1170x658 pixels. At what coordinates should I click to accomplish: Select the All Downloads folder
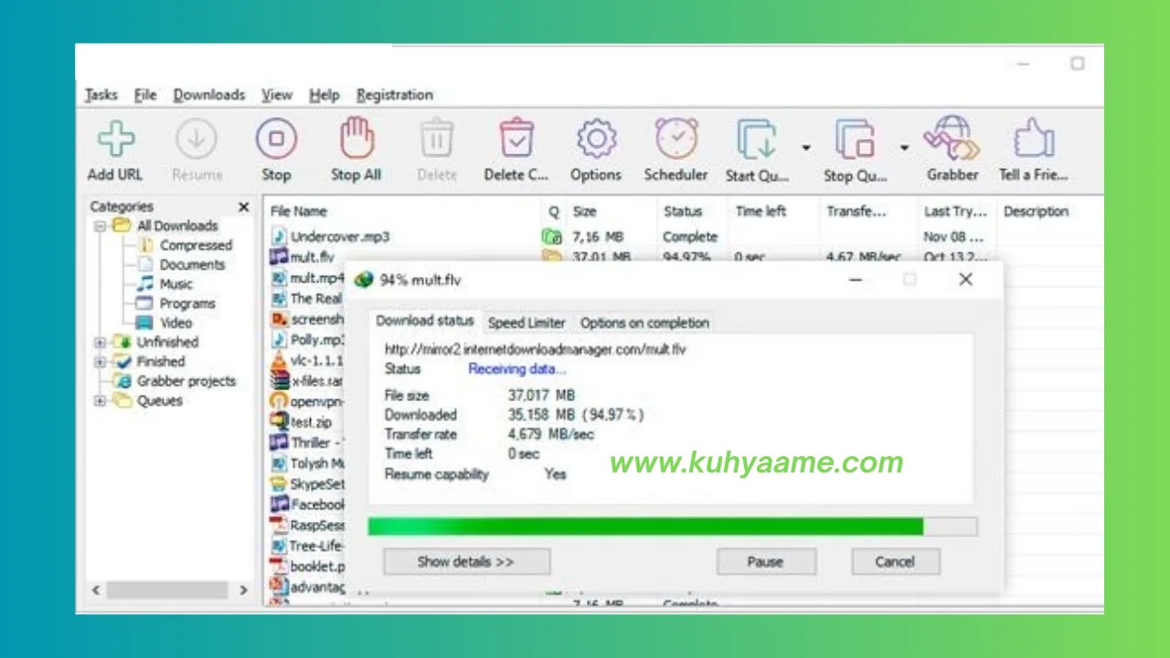pos(176,226)
